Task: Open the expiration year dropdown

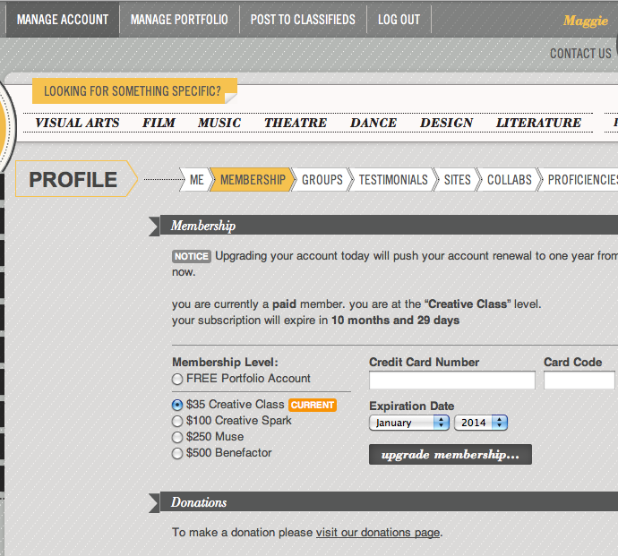Action: (x=481, y=423)
